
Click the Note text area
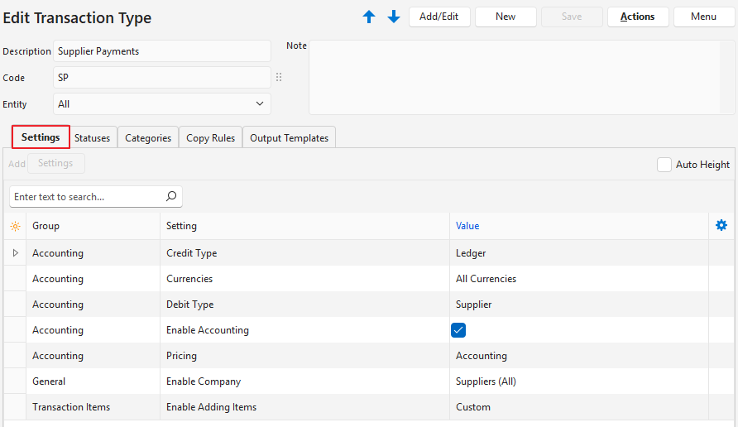tap(521, 78)
